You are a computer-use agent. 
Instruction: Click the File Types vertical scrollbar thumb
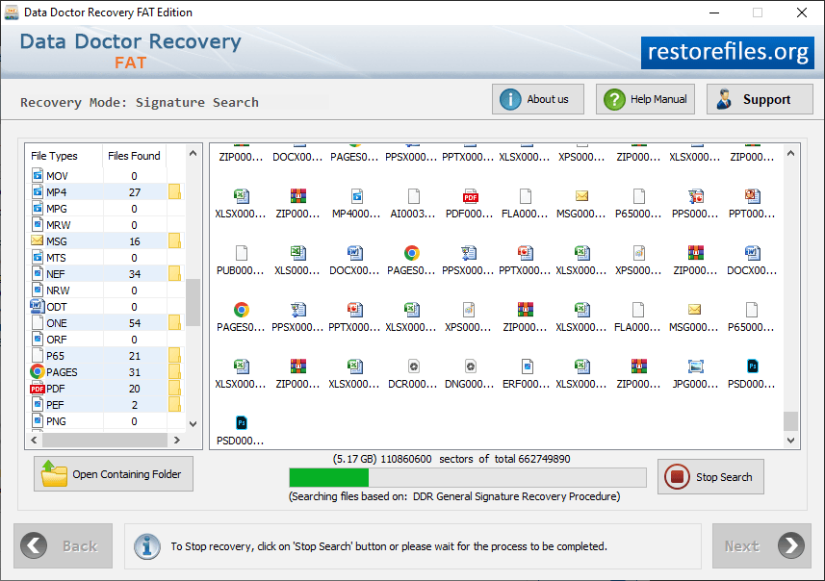click(193, 302)
